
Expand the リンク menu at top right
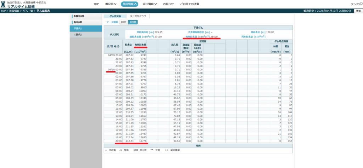tap(356, 4)
